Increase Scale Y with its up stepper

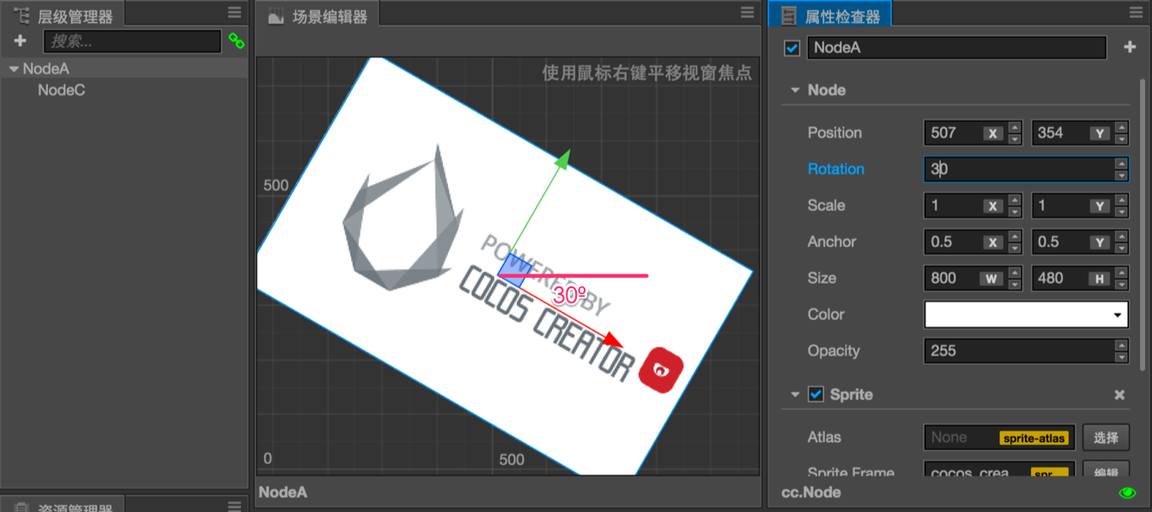point(1121,201)
